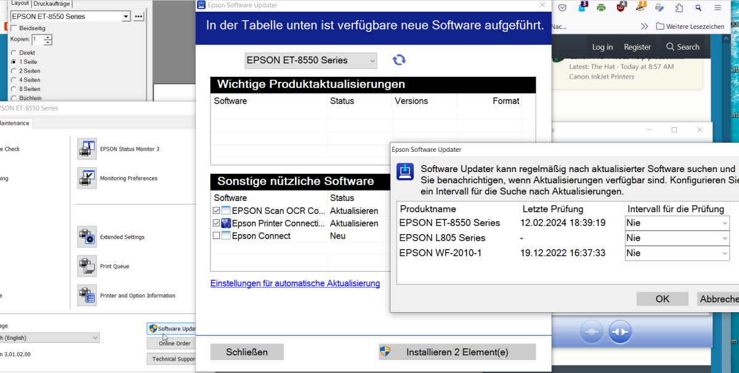The height and width of the screenshot is (373, 739).
Task: Open the browser hamburger menu
Action: pyautogui.click(x=717, y=8)
